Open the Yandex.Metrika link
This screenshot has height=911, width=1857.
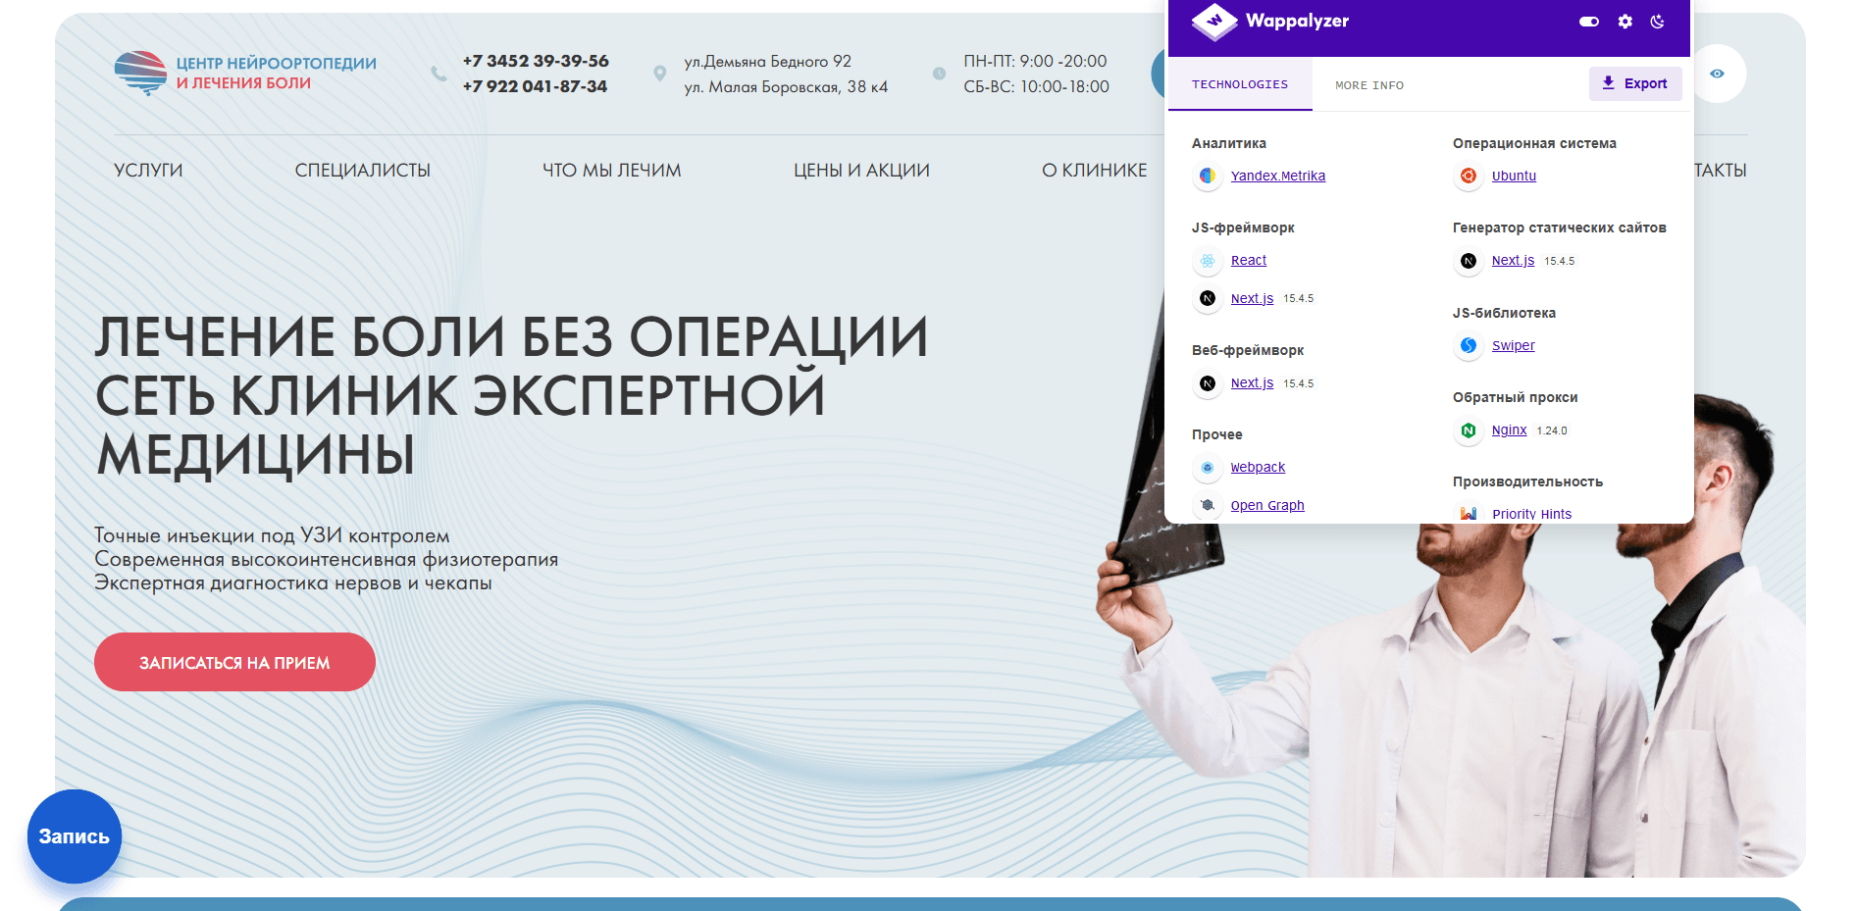click(1278, 176)
